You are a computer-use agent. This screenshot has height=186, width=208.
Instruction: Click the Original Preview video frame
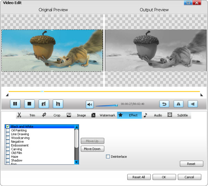pyautogui.click(x=52, y=51)
